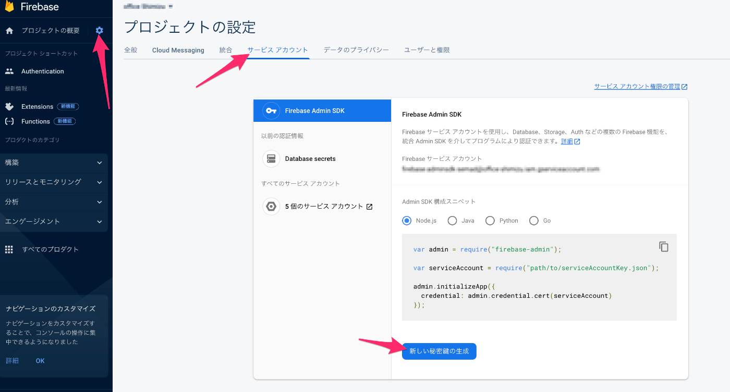The width and height of the screenshot is (730, 392).
Task: Switch to the 全般 tab
Action: [131, 50]
